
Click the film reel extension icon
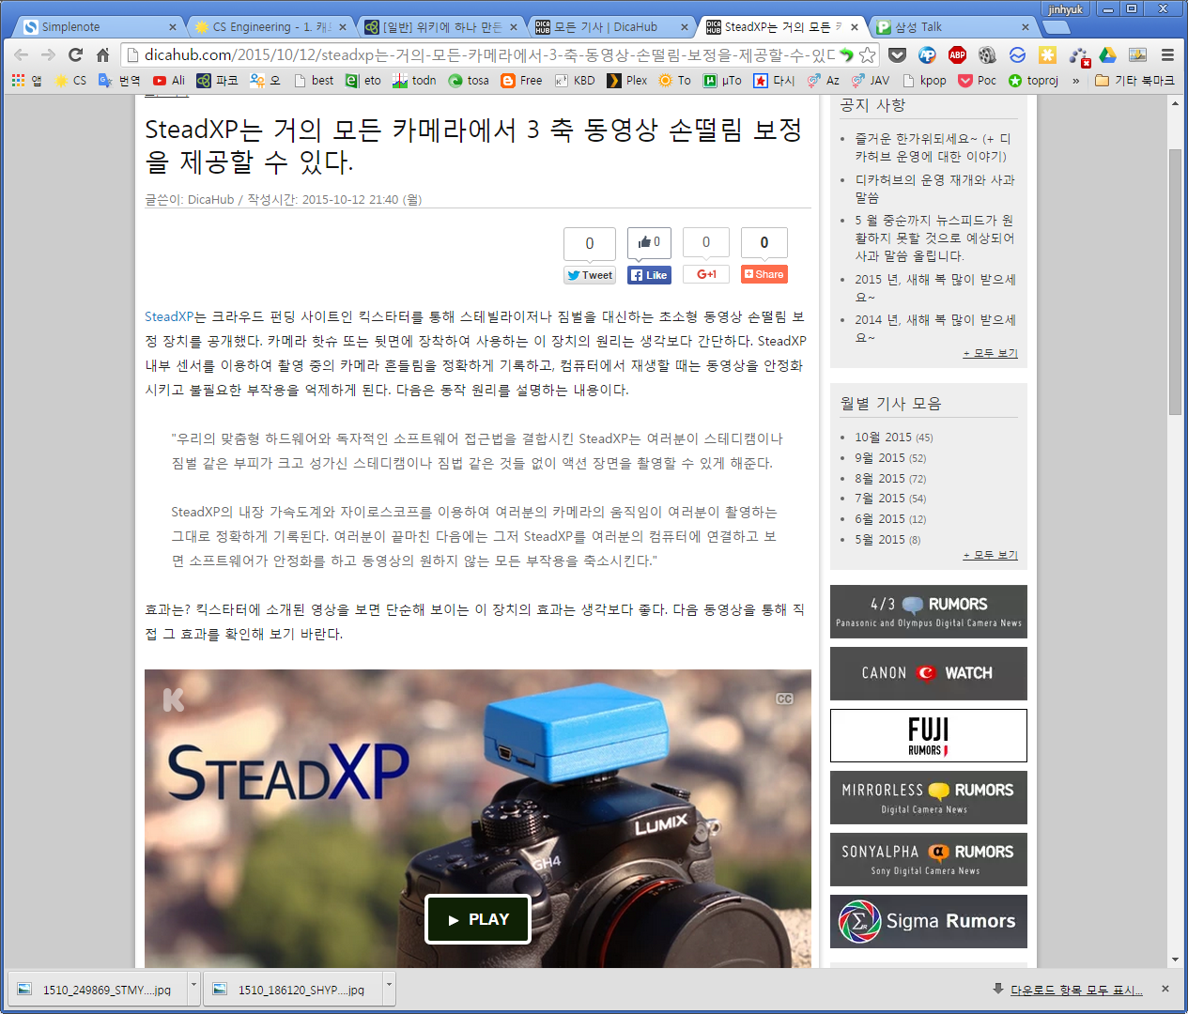pyautogui.click(x=987, y=55)
